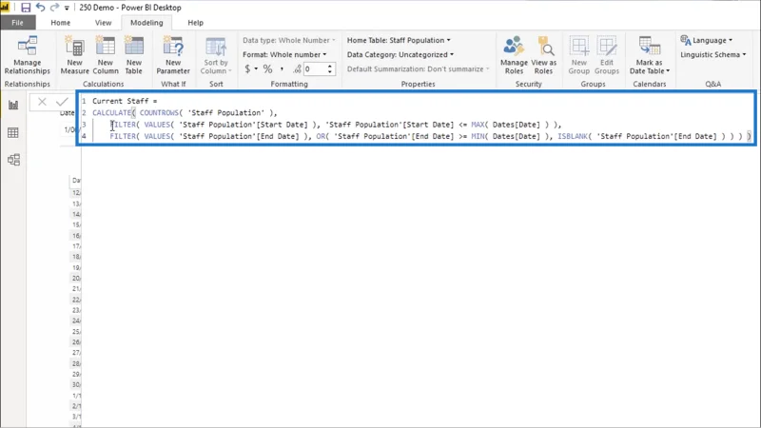Click the MIN function on line 4
The height and width of the screenshot is (428, 761).
478,136
